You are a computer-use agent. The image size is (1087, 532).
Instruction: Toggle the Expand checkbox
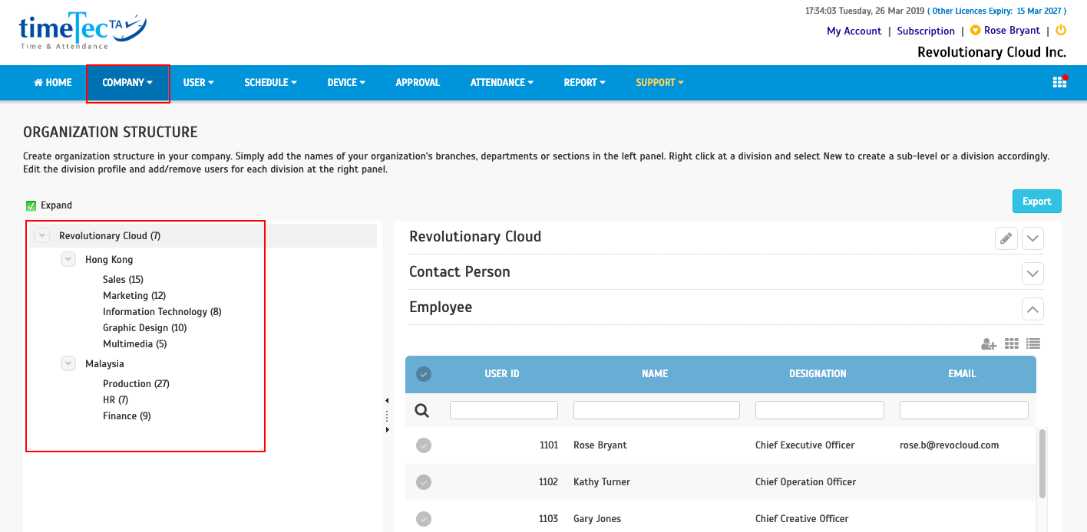tap(31, 205)
